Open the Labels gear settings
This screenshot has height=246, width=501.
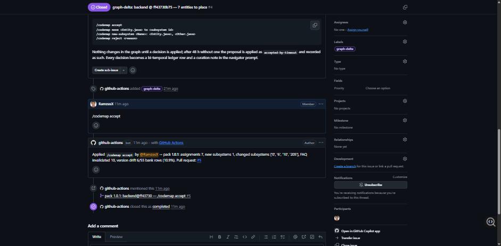click(405, 42)
